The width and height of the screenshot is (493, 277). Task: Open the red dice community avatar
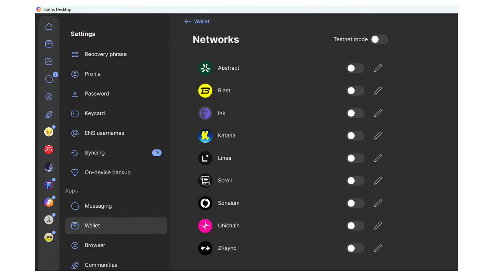pos(49,149)
